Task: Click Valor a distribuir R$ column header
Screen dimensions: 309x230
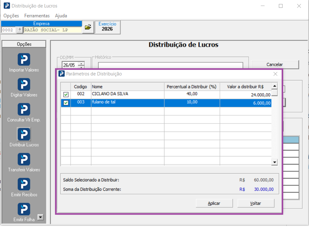Action: [245, 87]
